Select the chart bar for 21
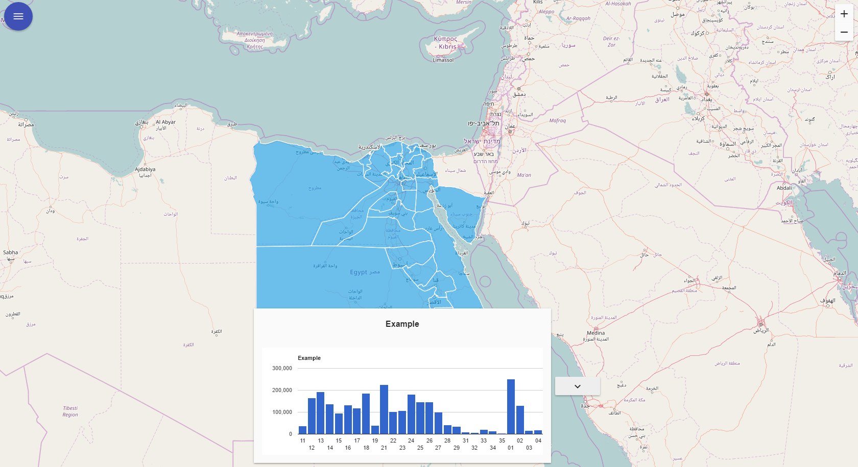The height and width of the screenshot is (467, 858). click(x=384, y=409)
